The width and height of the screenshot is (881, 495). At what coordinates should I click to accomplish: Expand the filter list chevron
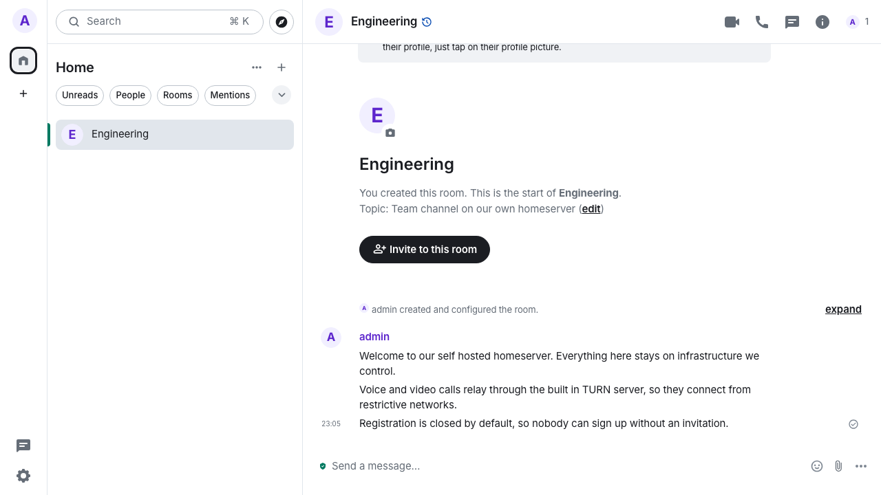[282, 95]
